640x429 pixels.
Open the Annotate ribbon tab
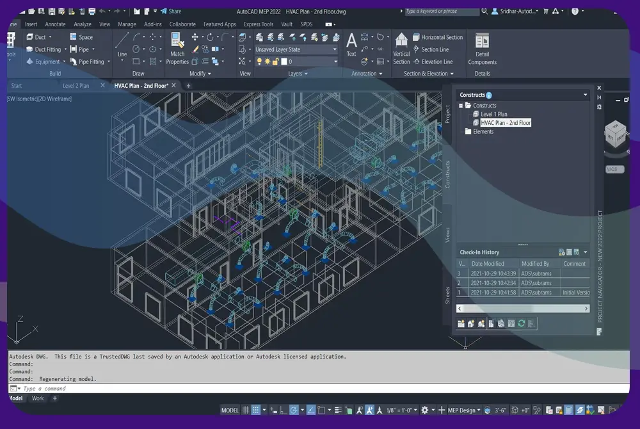[55, 24]
